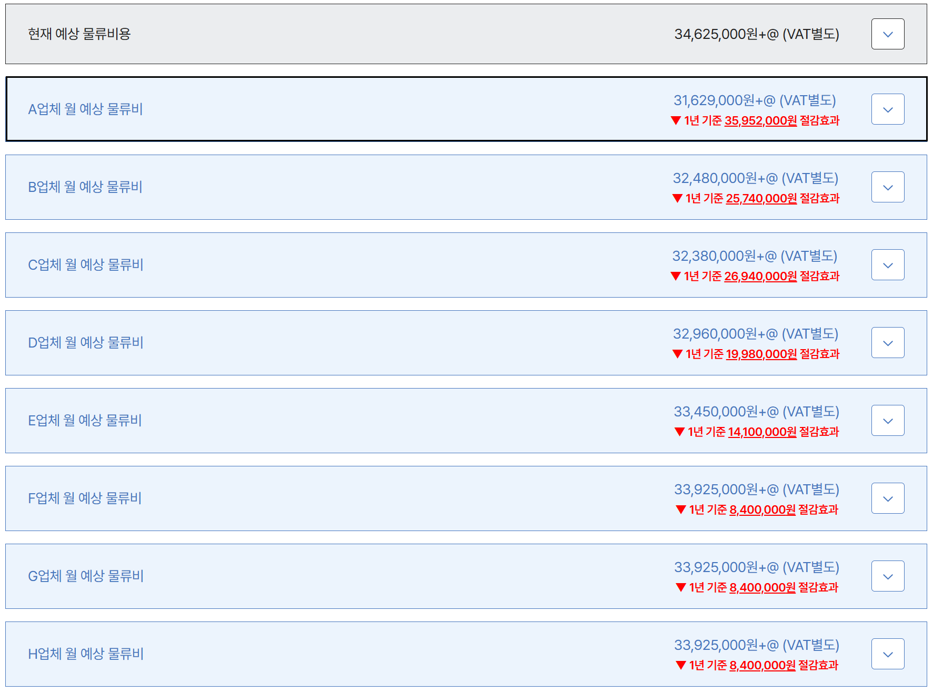The width and height of the screenshot is (933, 693).
Task: Select the B업체 월 예상 물류비 title
Action: click(x=85, y=187)
